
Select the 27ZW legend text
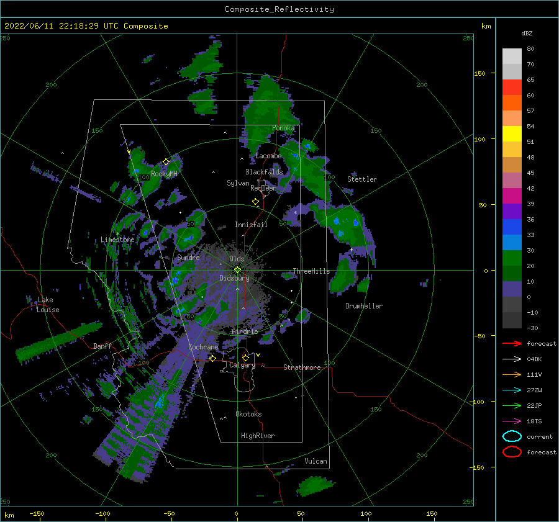[534, 390]
